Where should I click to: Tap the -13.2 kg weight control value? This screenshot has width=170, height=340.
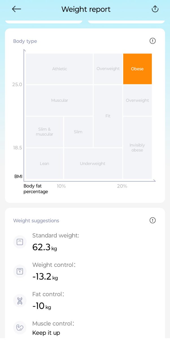pyautogui.click(x=45, y=277)
